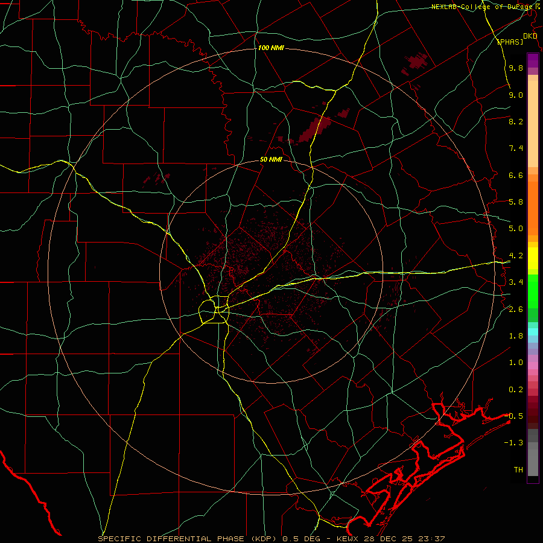Click the 3.4 scale value
This screenshot has width=543, height=543.
click(516, 282)
